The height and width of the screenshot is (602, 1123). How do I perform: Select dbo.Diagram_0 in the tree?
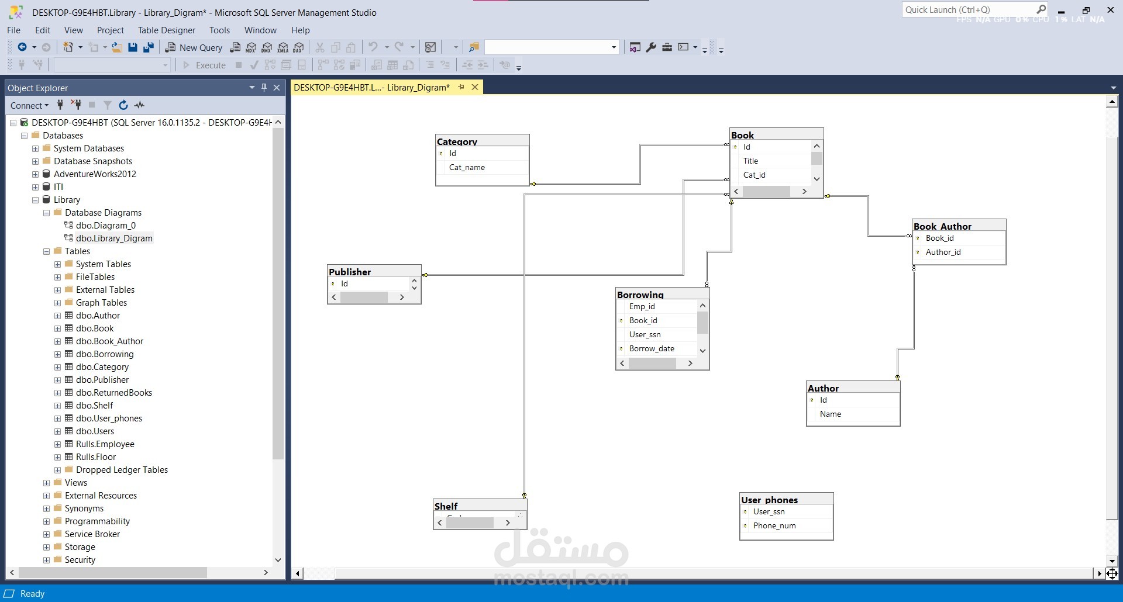pyautogui.click(x=106, y=226)
